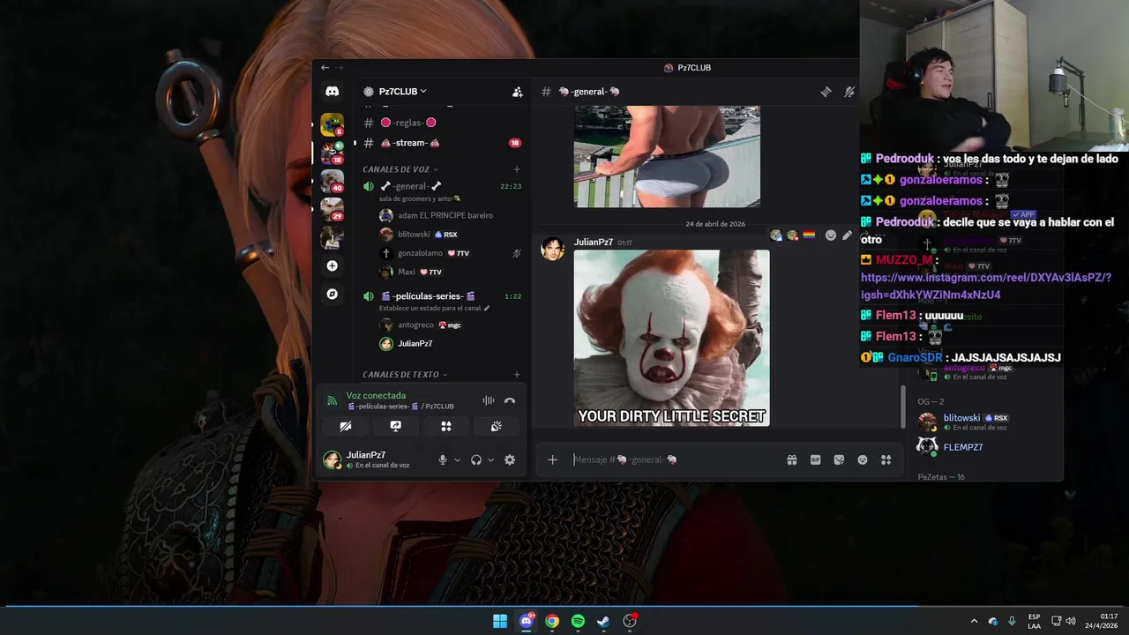Disconnect from the voice call
This screenshot has height=635, width=1129.
510,400
